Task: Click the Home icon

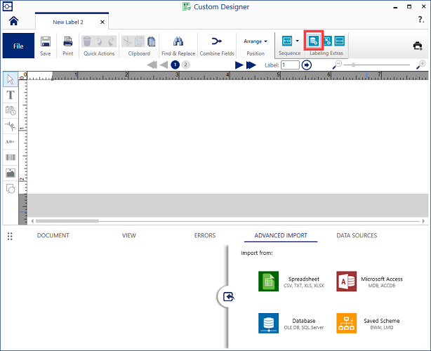Action: click(x=13, y=22)
